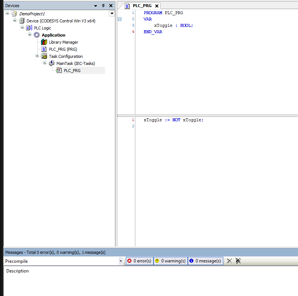Screen dimensions: 298x296
Task: Click the END_VAR keyword
Action: [x=153, y=32]
